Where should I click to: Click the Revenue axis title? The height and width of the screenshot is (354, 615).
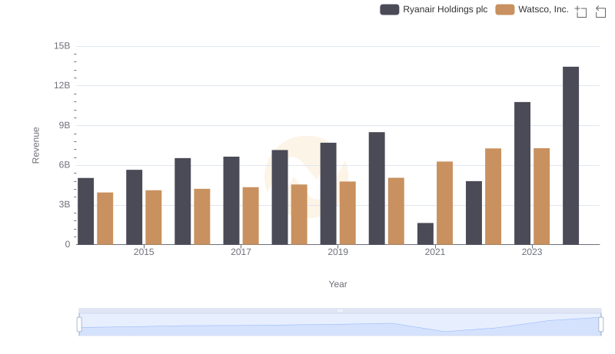click(35, 145)
